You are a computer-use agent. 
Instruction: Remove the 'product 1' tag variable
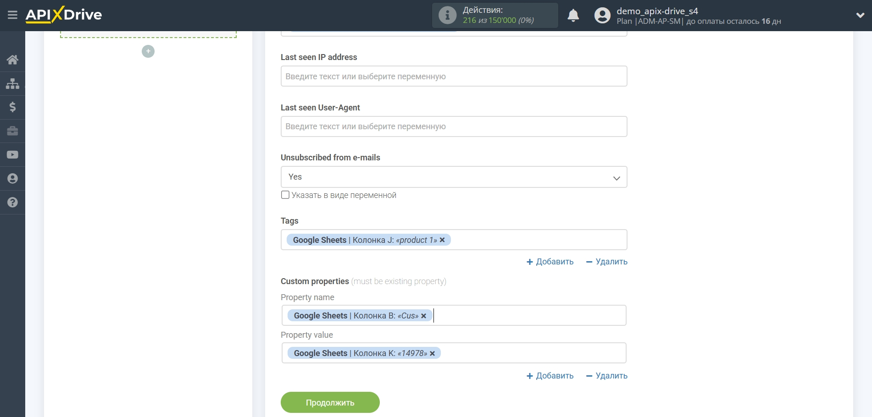coord(442,240)
